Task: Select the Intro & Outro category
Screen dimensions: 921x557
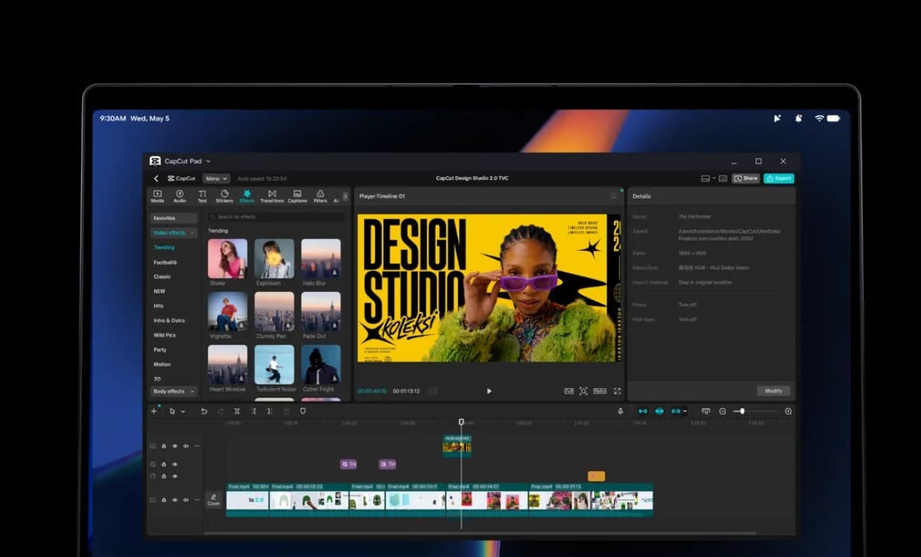Action: 169,320
